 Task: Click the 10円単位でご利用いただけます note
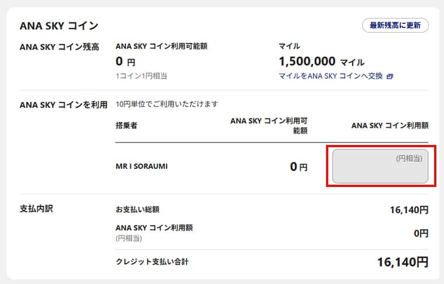(166, 104)
